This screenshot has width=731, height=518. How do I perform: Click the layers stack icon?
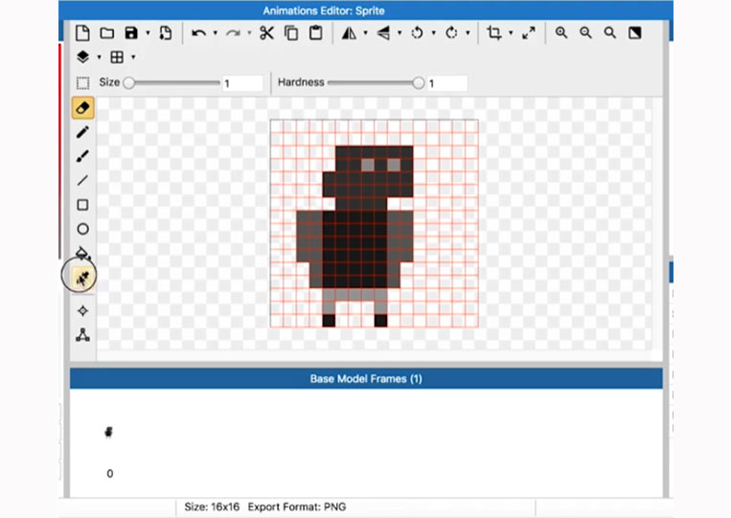[82, 56]
